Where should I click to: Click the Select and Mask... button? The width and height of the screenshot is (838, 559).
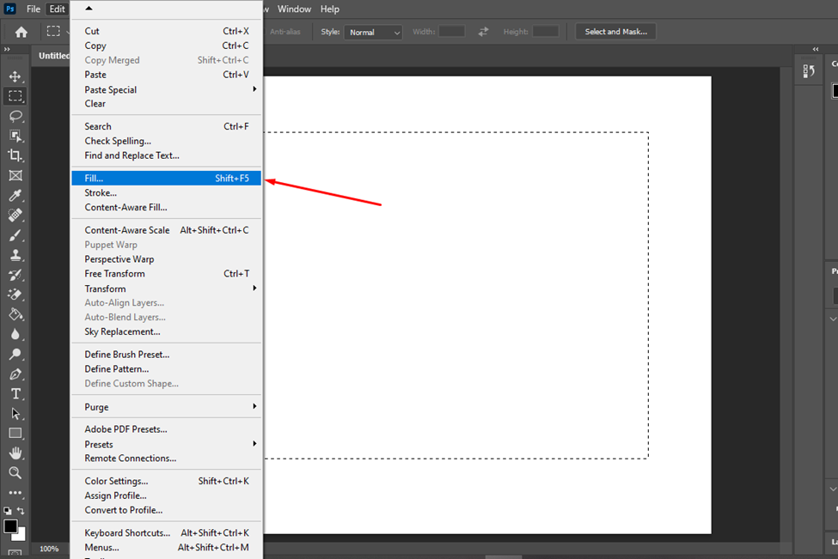point(615,32)
